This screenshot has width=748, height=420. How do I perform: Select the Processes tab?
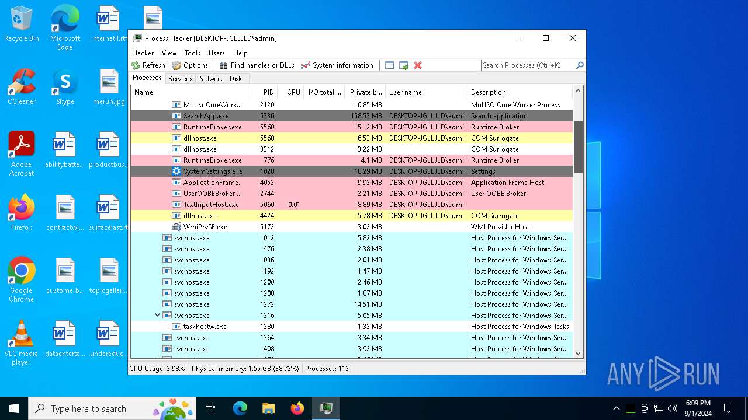(x=147, y=78)
